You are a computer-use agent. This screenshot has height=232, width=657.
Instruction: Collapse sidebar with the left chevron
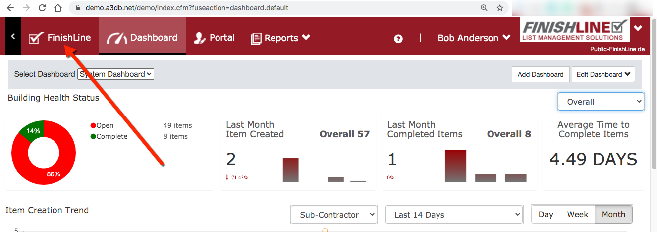[13, 36]
